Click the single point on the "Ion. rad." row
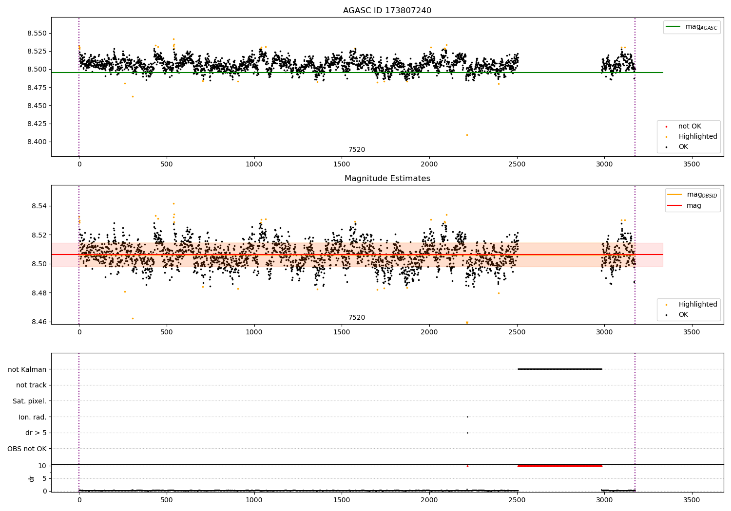The image size is (731, 511). pyautogui.click(x=467, y=417)
